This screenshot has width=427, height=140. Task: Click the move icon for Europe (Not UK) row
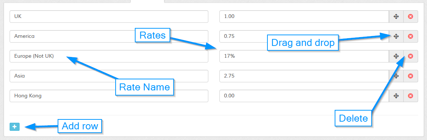(x=396, y=56)
